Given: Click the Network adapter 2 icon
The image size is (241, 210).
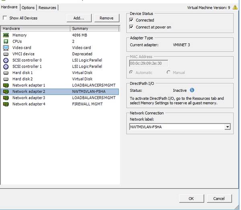Looking at the screenshot, I should coord(6,92).
